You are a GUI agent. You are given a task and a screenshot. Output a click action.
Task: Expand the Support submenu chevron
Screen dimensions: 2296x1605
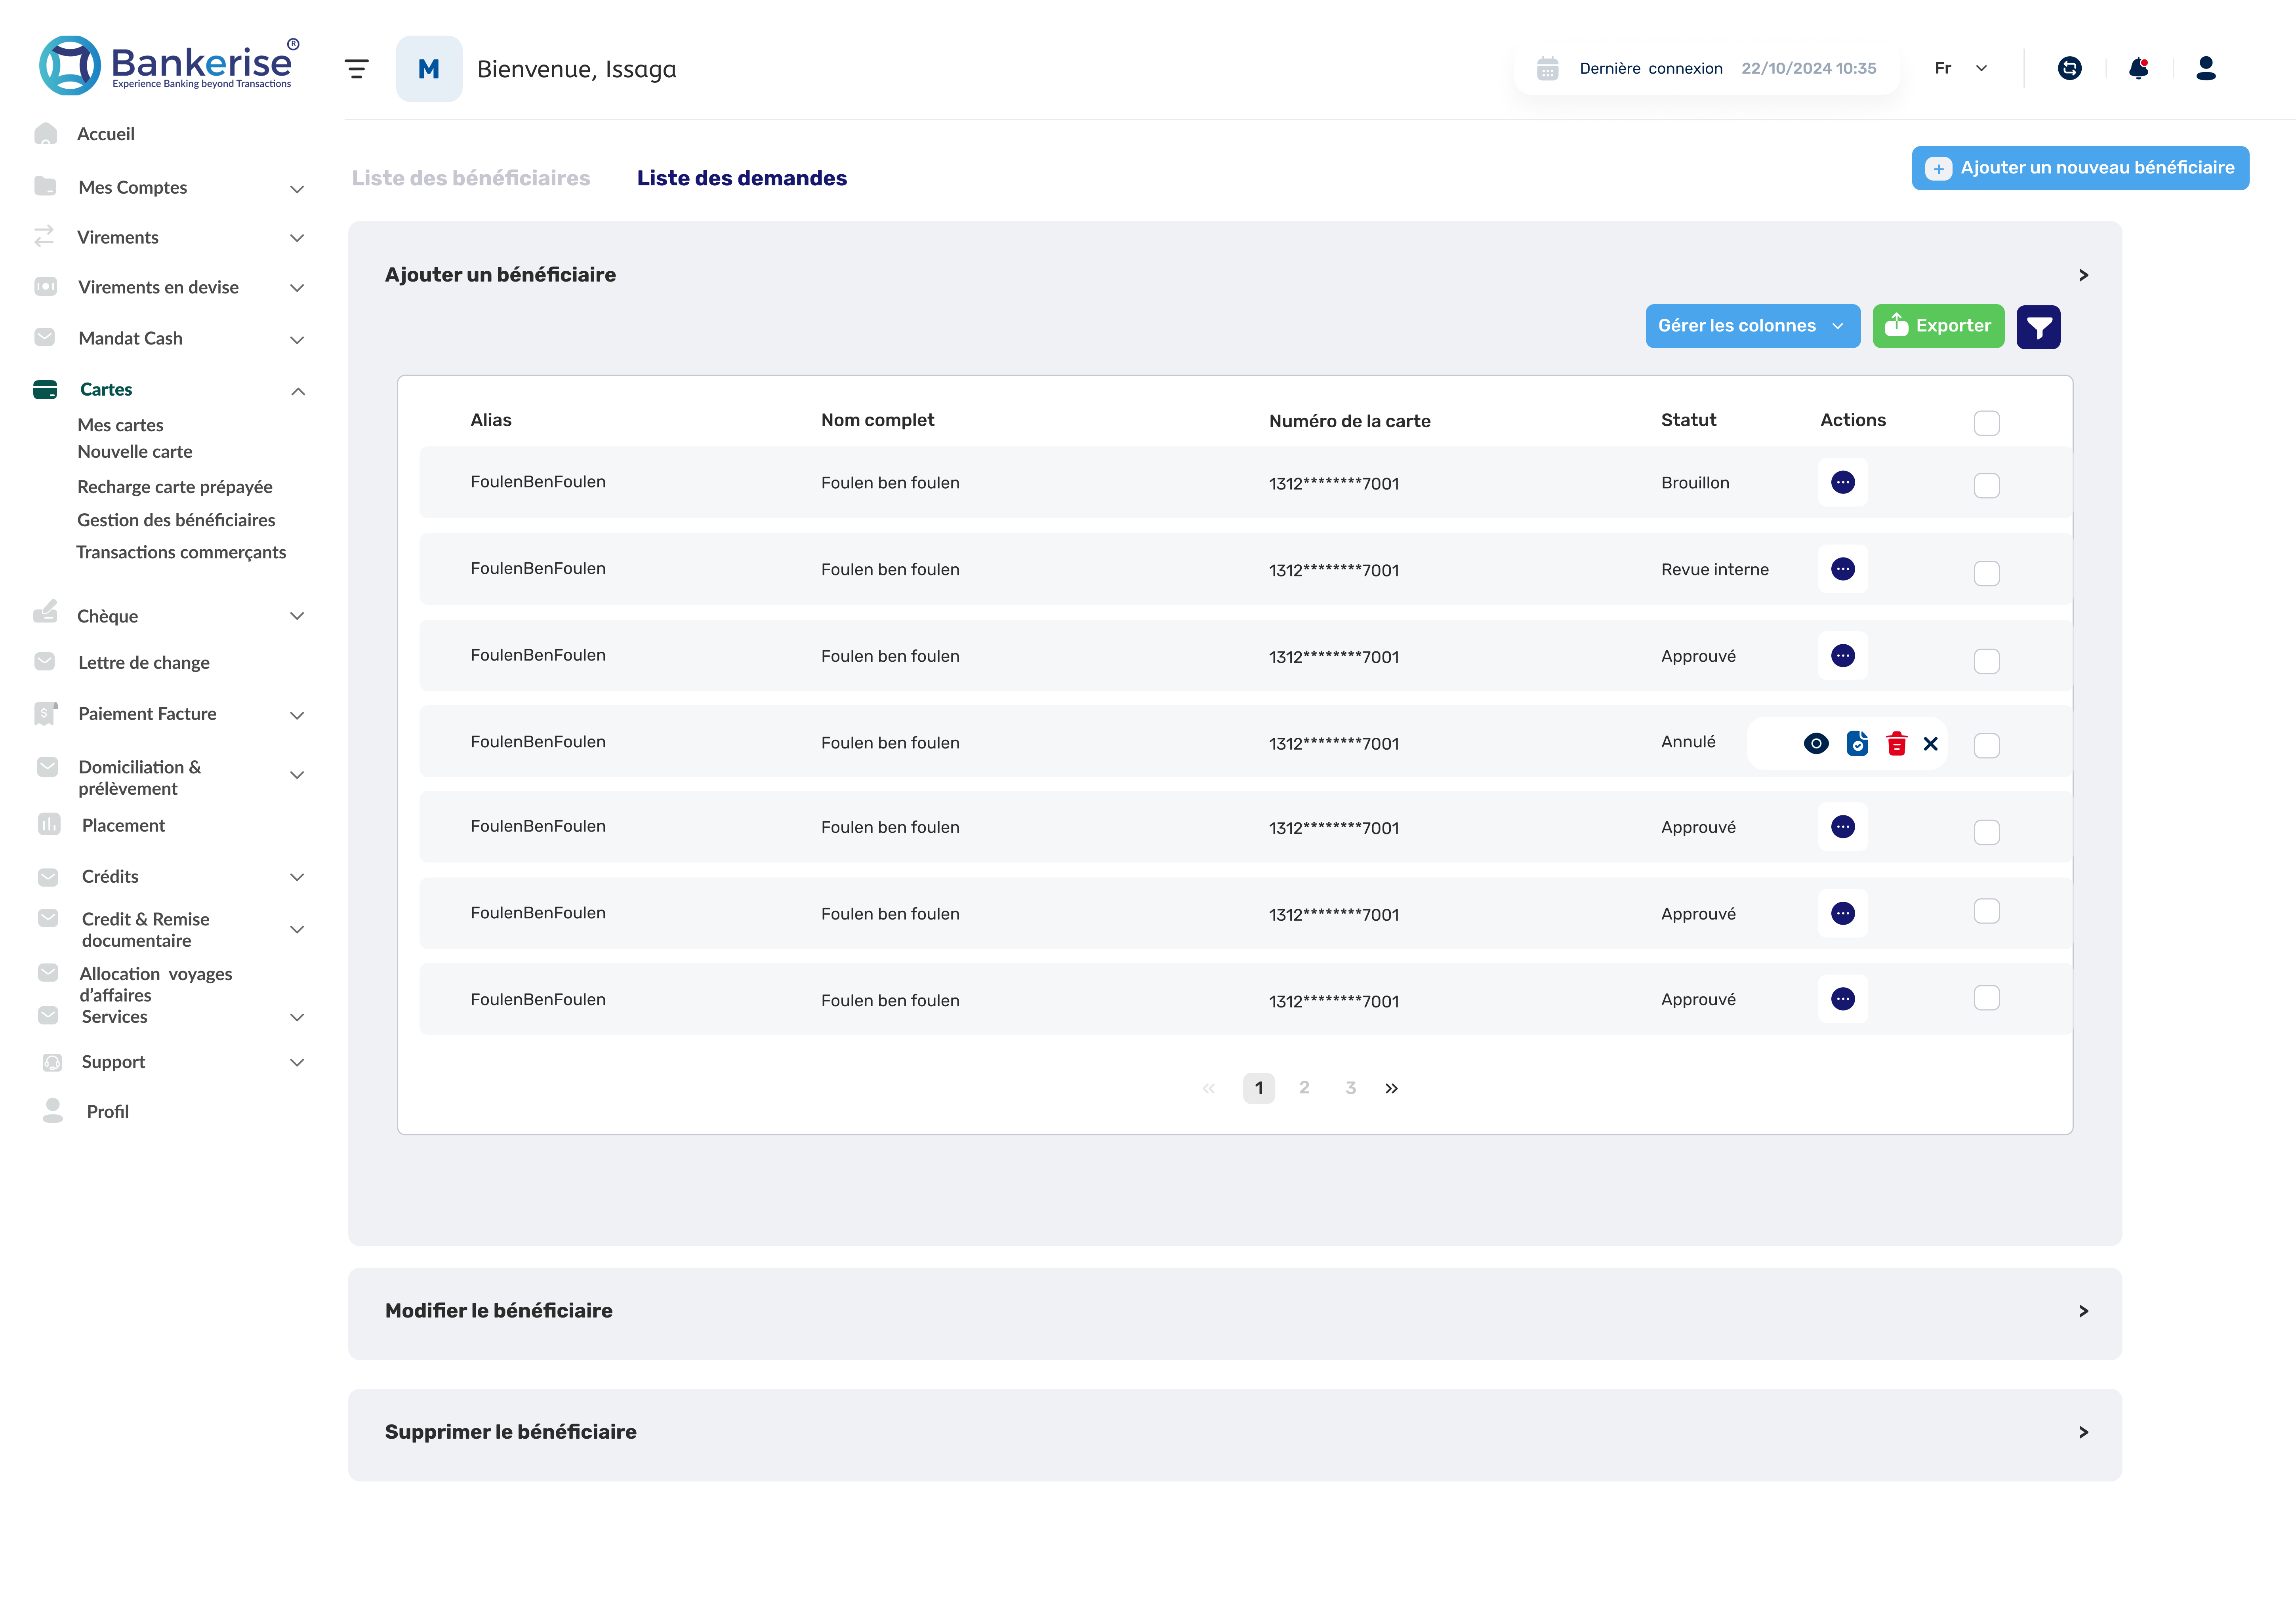[297, 1062]
